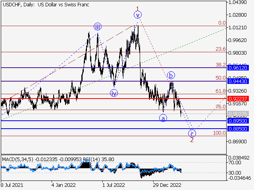This screenshot has width=254, height=190.
Task: Click the 0.86900 price axis value
Action: point(237,142)
